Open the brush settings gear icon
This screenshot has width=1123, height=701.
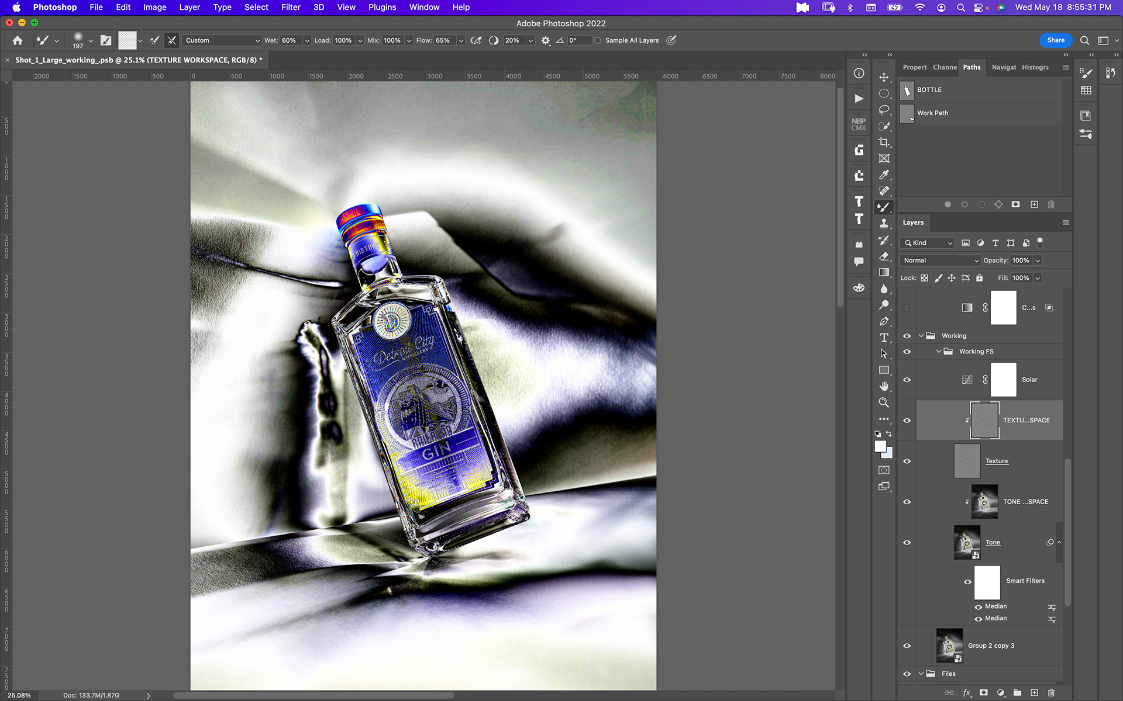[545, 40]
